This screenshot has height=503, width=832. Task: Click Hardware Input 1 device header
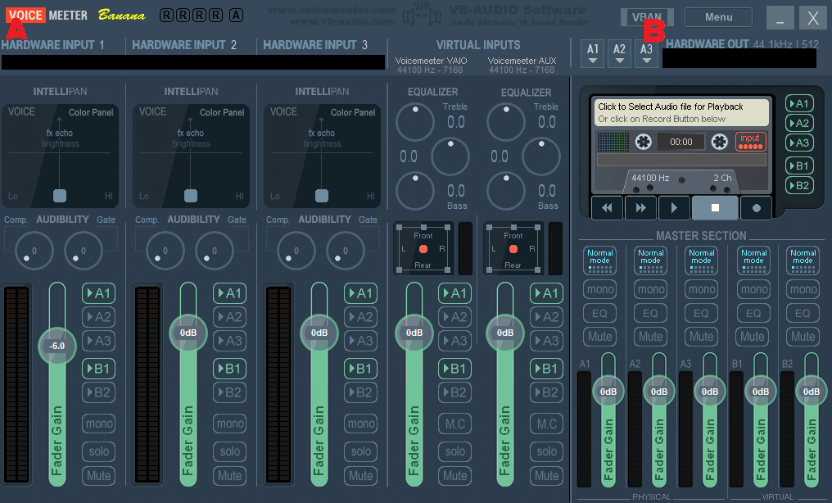coord(53,45)
